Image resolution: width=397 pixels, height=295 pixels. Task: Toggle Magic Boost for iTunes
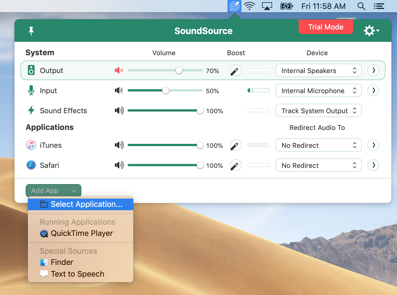pos(236,145)
